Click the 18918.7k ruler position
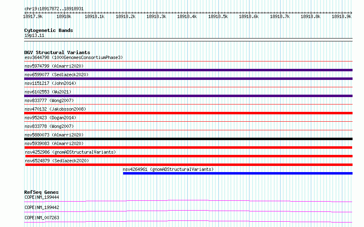 tap(280, 16)
